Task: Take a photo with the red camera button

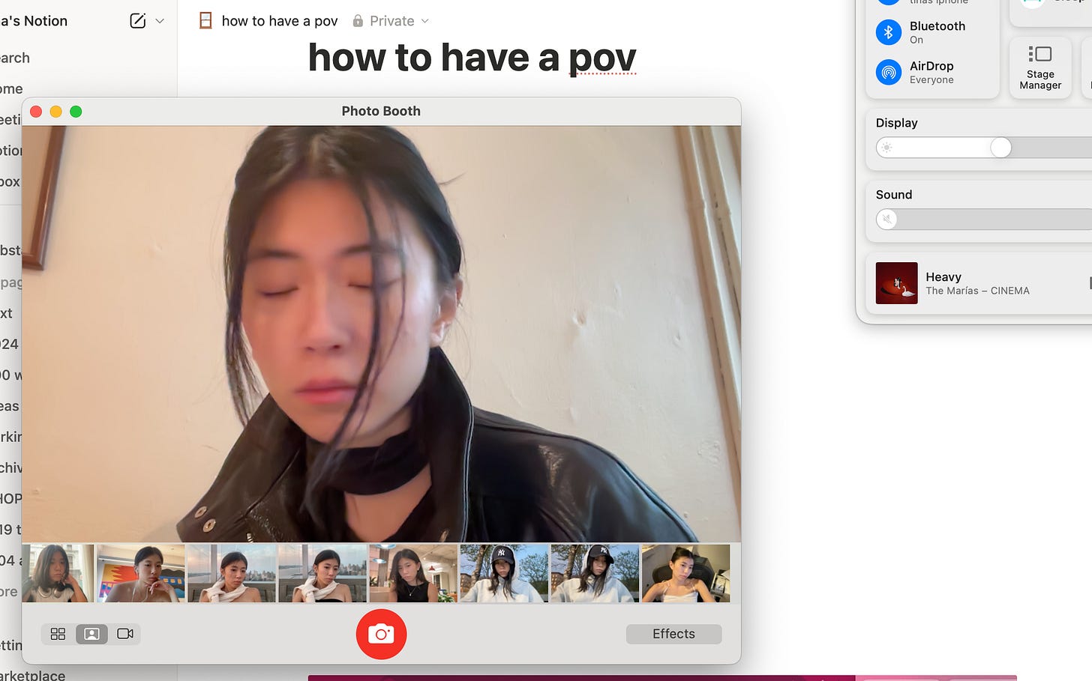Action: (381, 635)
